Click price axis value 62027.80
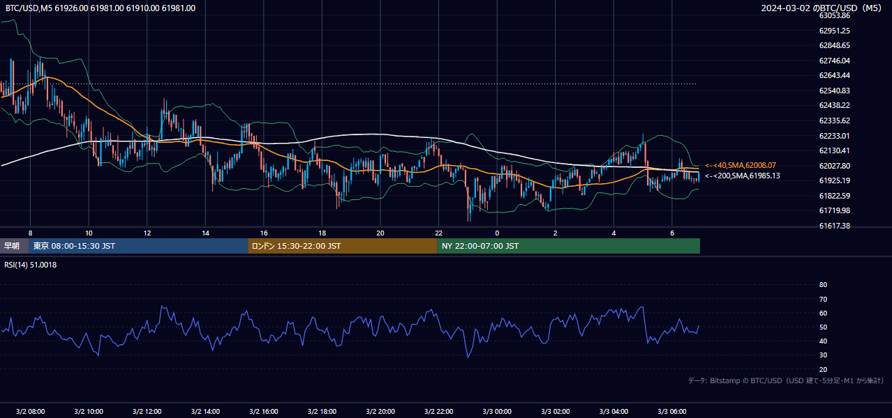The width and height of the screenshot is (892, 418). [x=834, y=166]
